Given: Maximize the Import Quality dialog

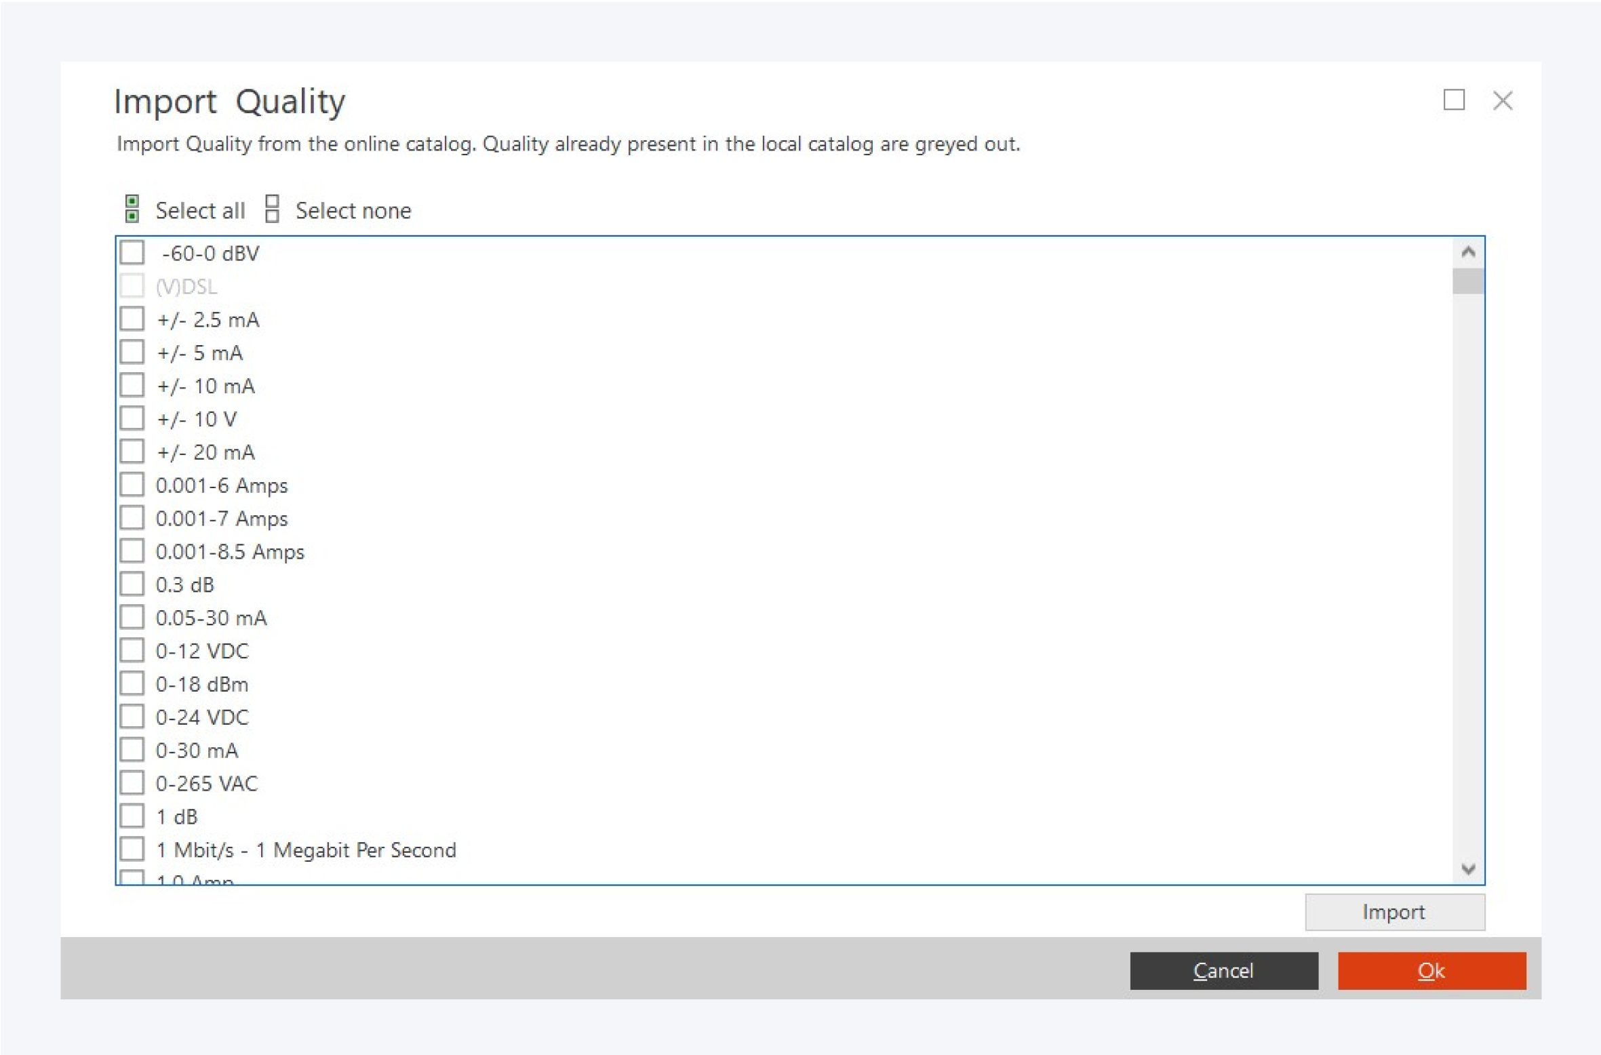Looking at the screenshot, I should point(1453,100).
